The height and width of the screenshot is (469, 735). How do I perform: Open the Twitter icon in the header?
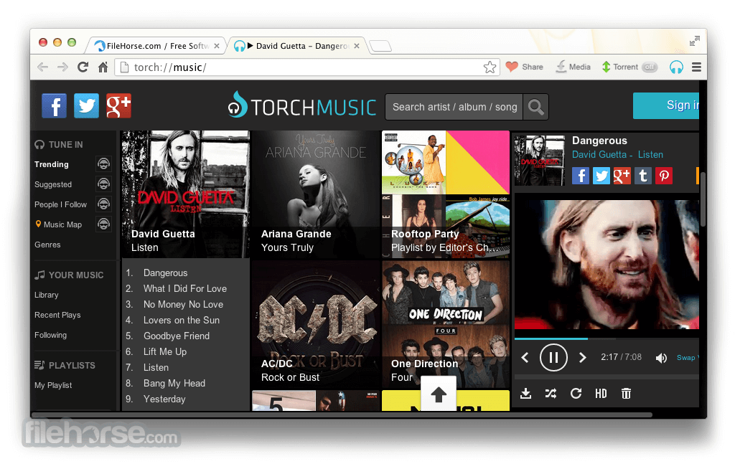[86, 105]
